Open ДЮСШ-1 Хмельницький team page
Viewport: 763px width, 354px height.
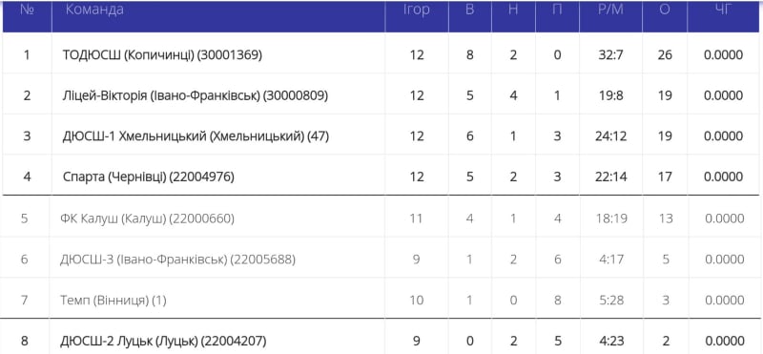[x=196, y=136]
